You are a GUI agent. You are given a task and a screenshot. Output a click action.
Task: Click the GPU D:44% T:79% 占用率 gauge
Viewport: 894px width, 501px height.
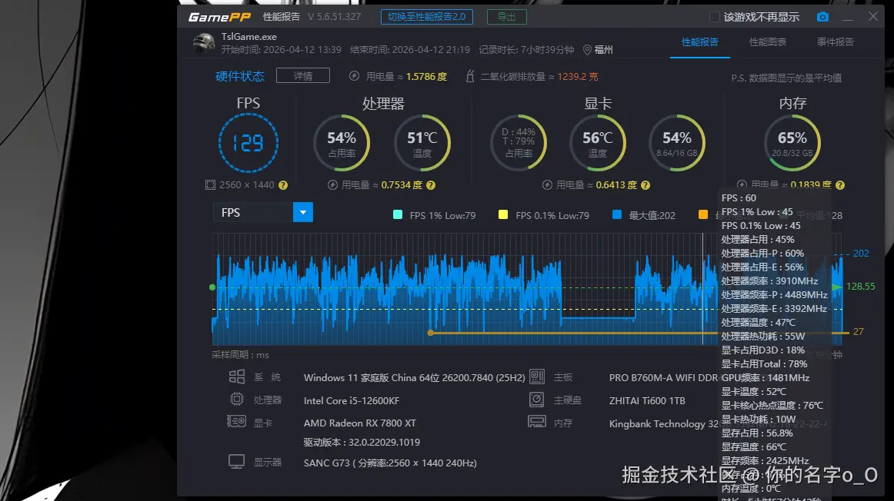pos(519,143)
